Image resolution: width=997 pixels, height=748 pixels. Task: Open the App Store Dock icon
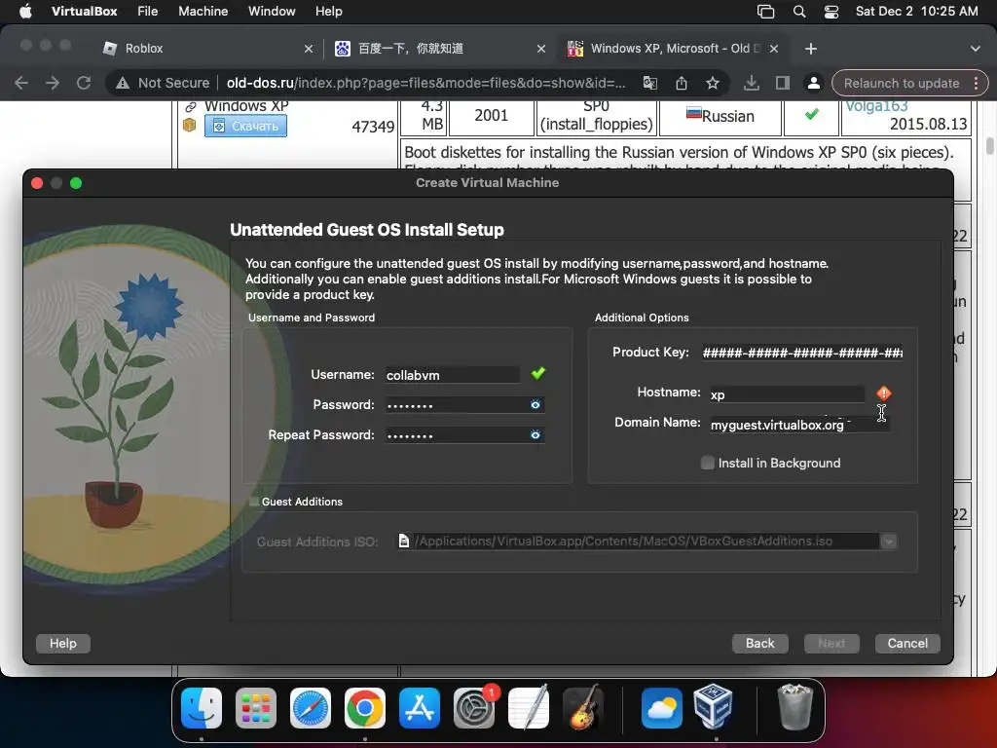tap(420, 708)
